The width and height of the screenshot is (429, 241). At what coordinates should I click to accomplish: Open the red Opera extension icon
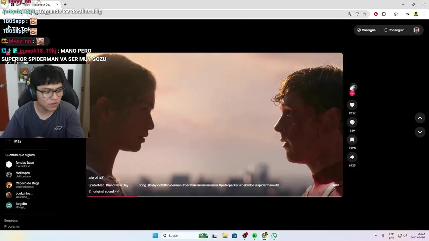point(376,14)
